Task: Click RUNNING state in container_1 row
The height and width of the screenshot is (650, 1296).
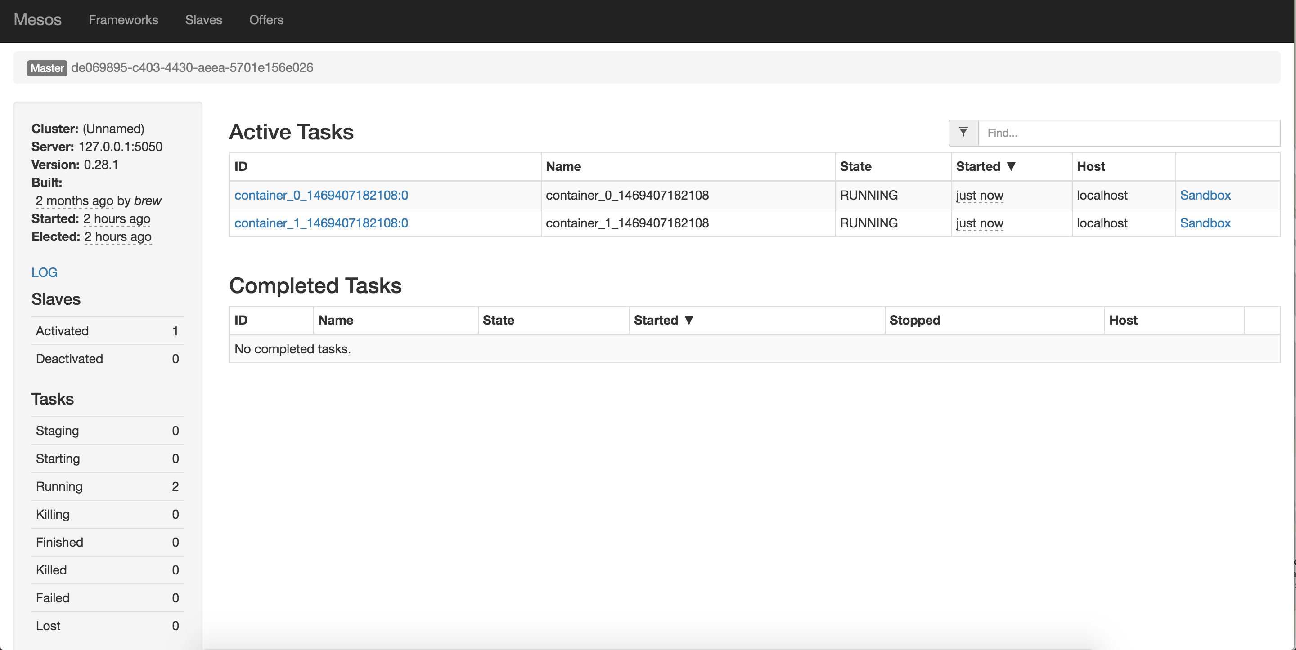Action: point(869,223)
